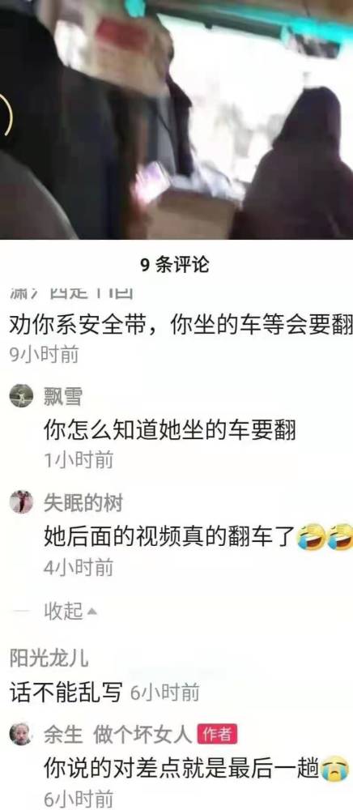
Task: Tap the 余生 做个坏女人 username
Action: tap(117, 734)
